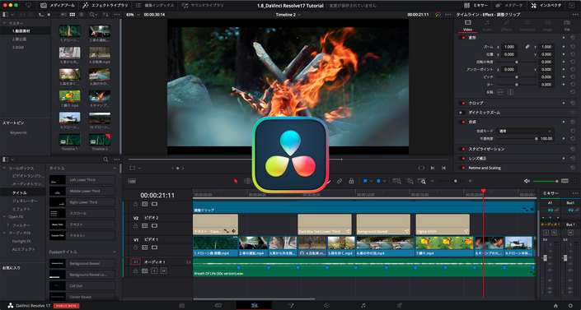Expand the フィルター subtree

[x=8, y=225]
